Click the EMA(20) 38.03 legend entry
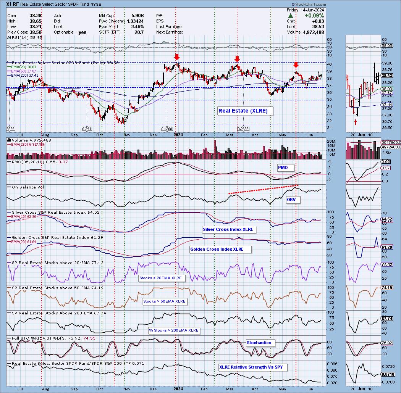Image resolution: width=401 pixels, height=393 pixels. coord(21,67)
